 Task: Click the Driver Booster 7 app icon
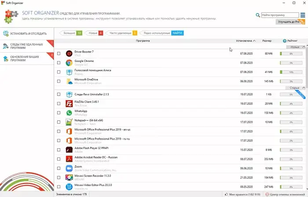pos(69,54)
